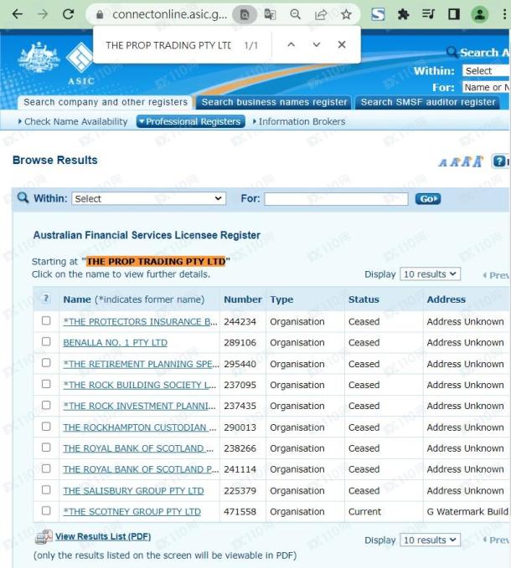Open the header Within Select dropdown
The height and width of the screenshot is (568, 511).
tap(487, 70)
